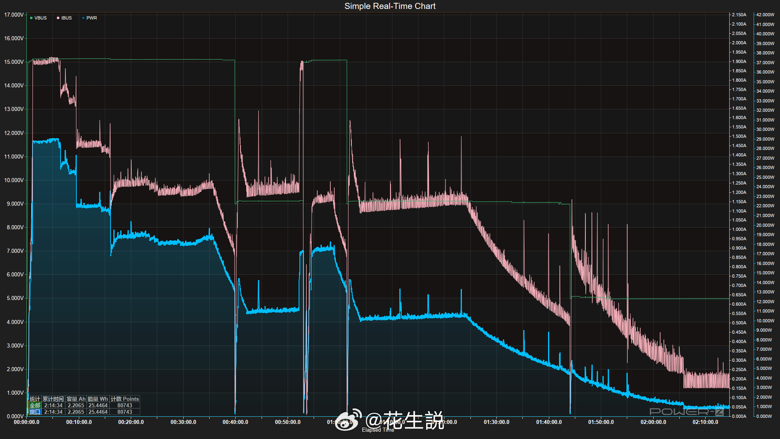Click the 17.000V voltage axis label
Image resolution: width=780 pixels, height=439 pixels.
coord(14,15)
